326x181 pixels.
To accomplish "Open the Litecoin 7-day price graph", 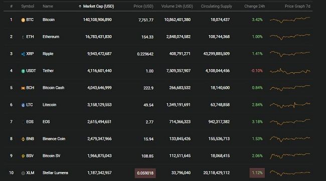I will tap(290, 105).
